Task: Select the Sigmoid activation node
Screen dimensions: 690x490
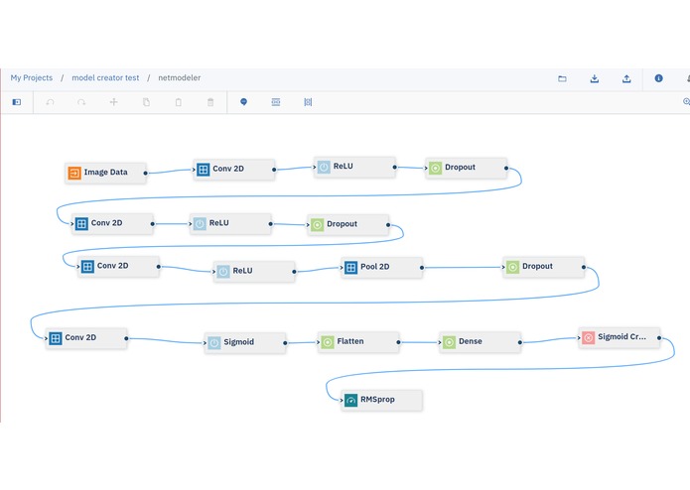Action: 245,343
